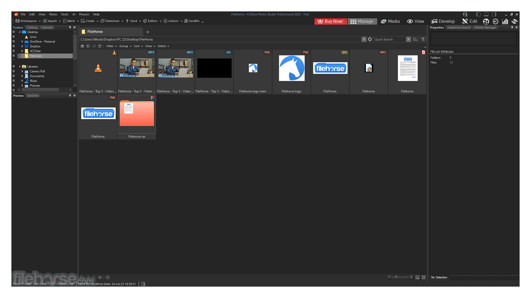Switch to the SeeDrive tab
The height and width of the screenshot is (298, 531).
33,96
